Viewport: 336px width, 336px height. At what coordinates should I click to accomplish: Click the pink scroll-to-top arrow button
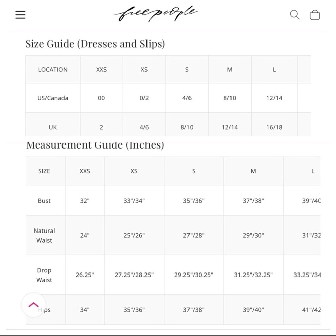coord(34,305)
